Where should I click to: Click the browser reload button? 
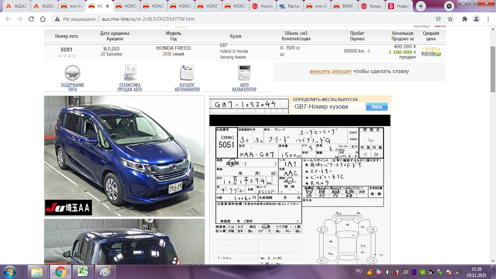coord(31,19)
